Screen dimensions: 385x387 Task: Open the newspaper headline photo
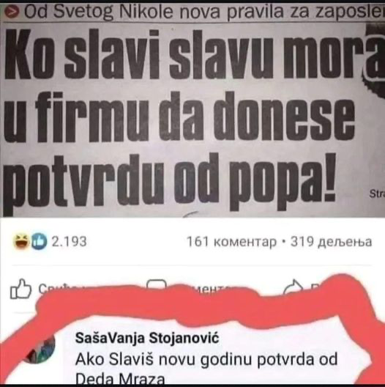[192, 110]
